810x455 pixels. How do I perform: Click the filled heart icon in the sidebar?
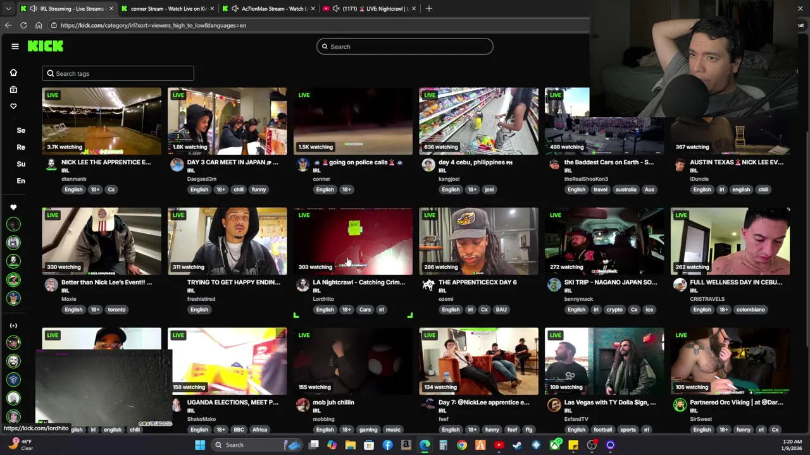(x=13, y=207)
